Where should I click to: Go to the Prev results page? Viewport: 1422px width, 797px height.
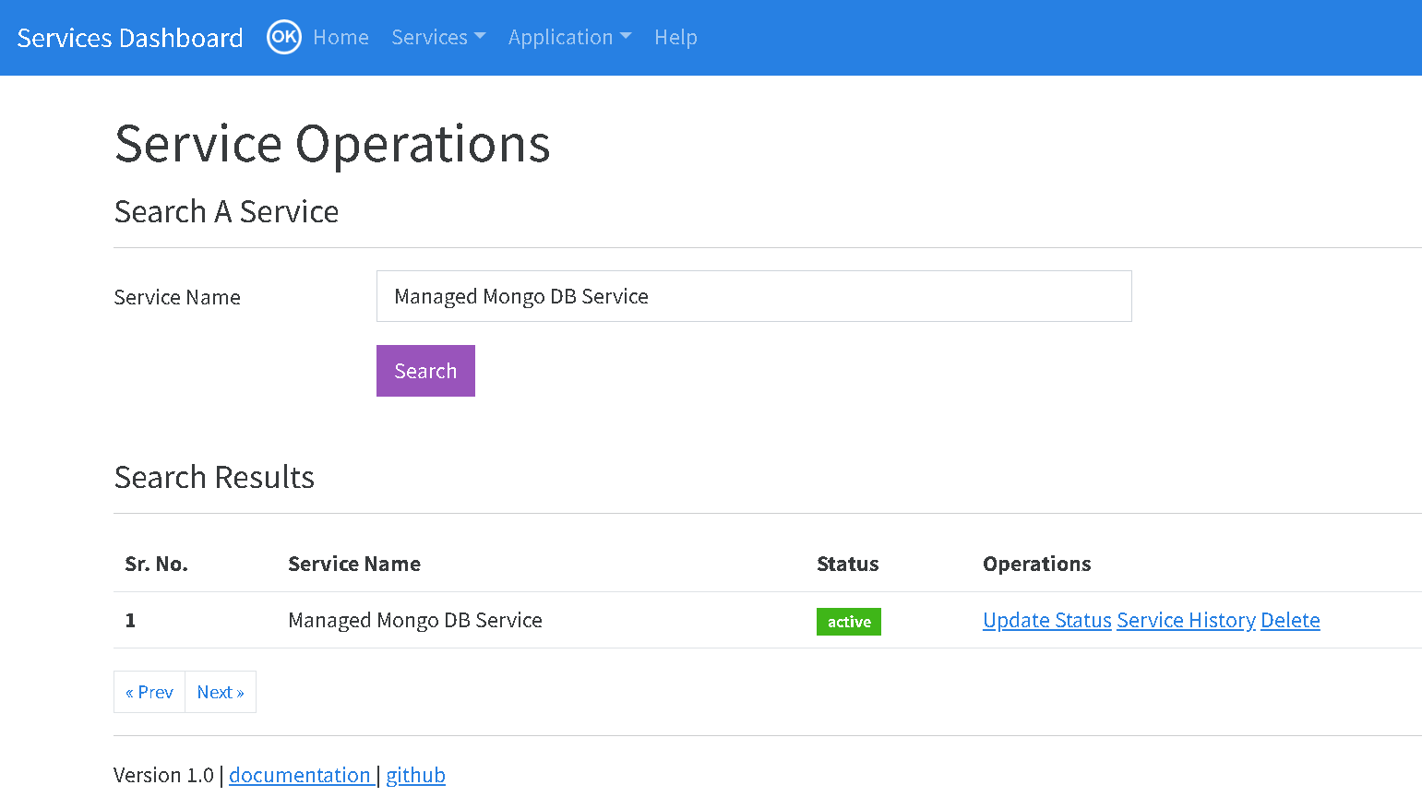[149, 692]
